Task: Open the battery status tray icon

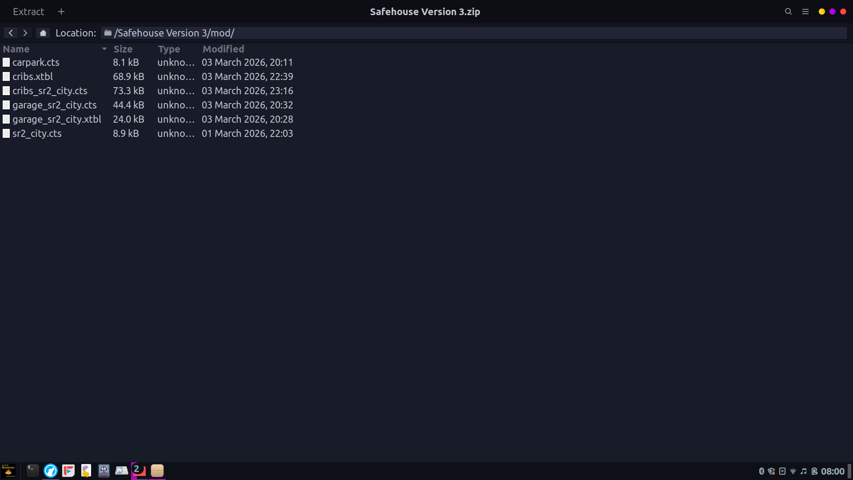Action: coord(814,471)
